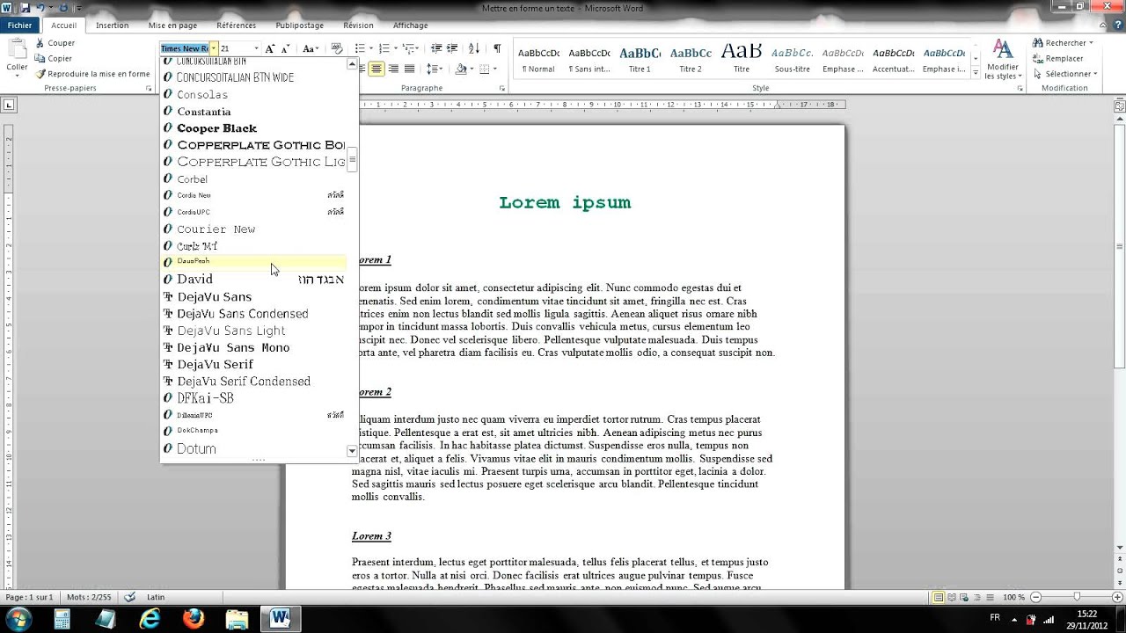Image resolution: width=1126 pixels, height=633 pixels.
Task: Click the Remplacer button
Action: click(1058, 58)
